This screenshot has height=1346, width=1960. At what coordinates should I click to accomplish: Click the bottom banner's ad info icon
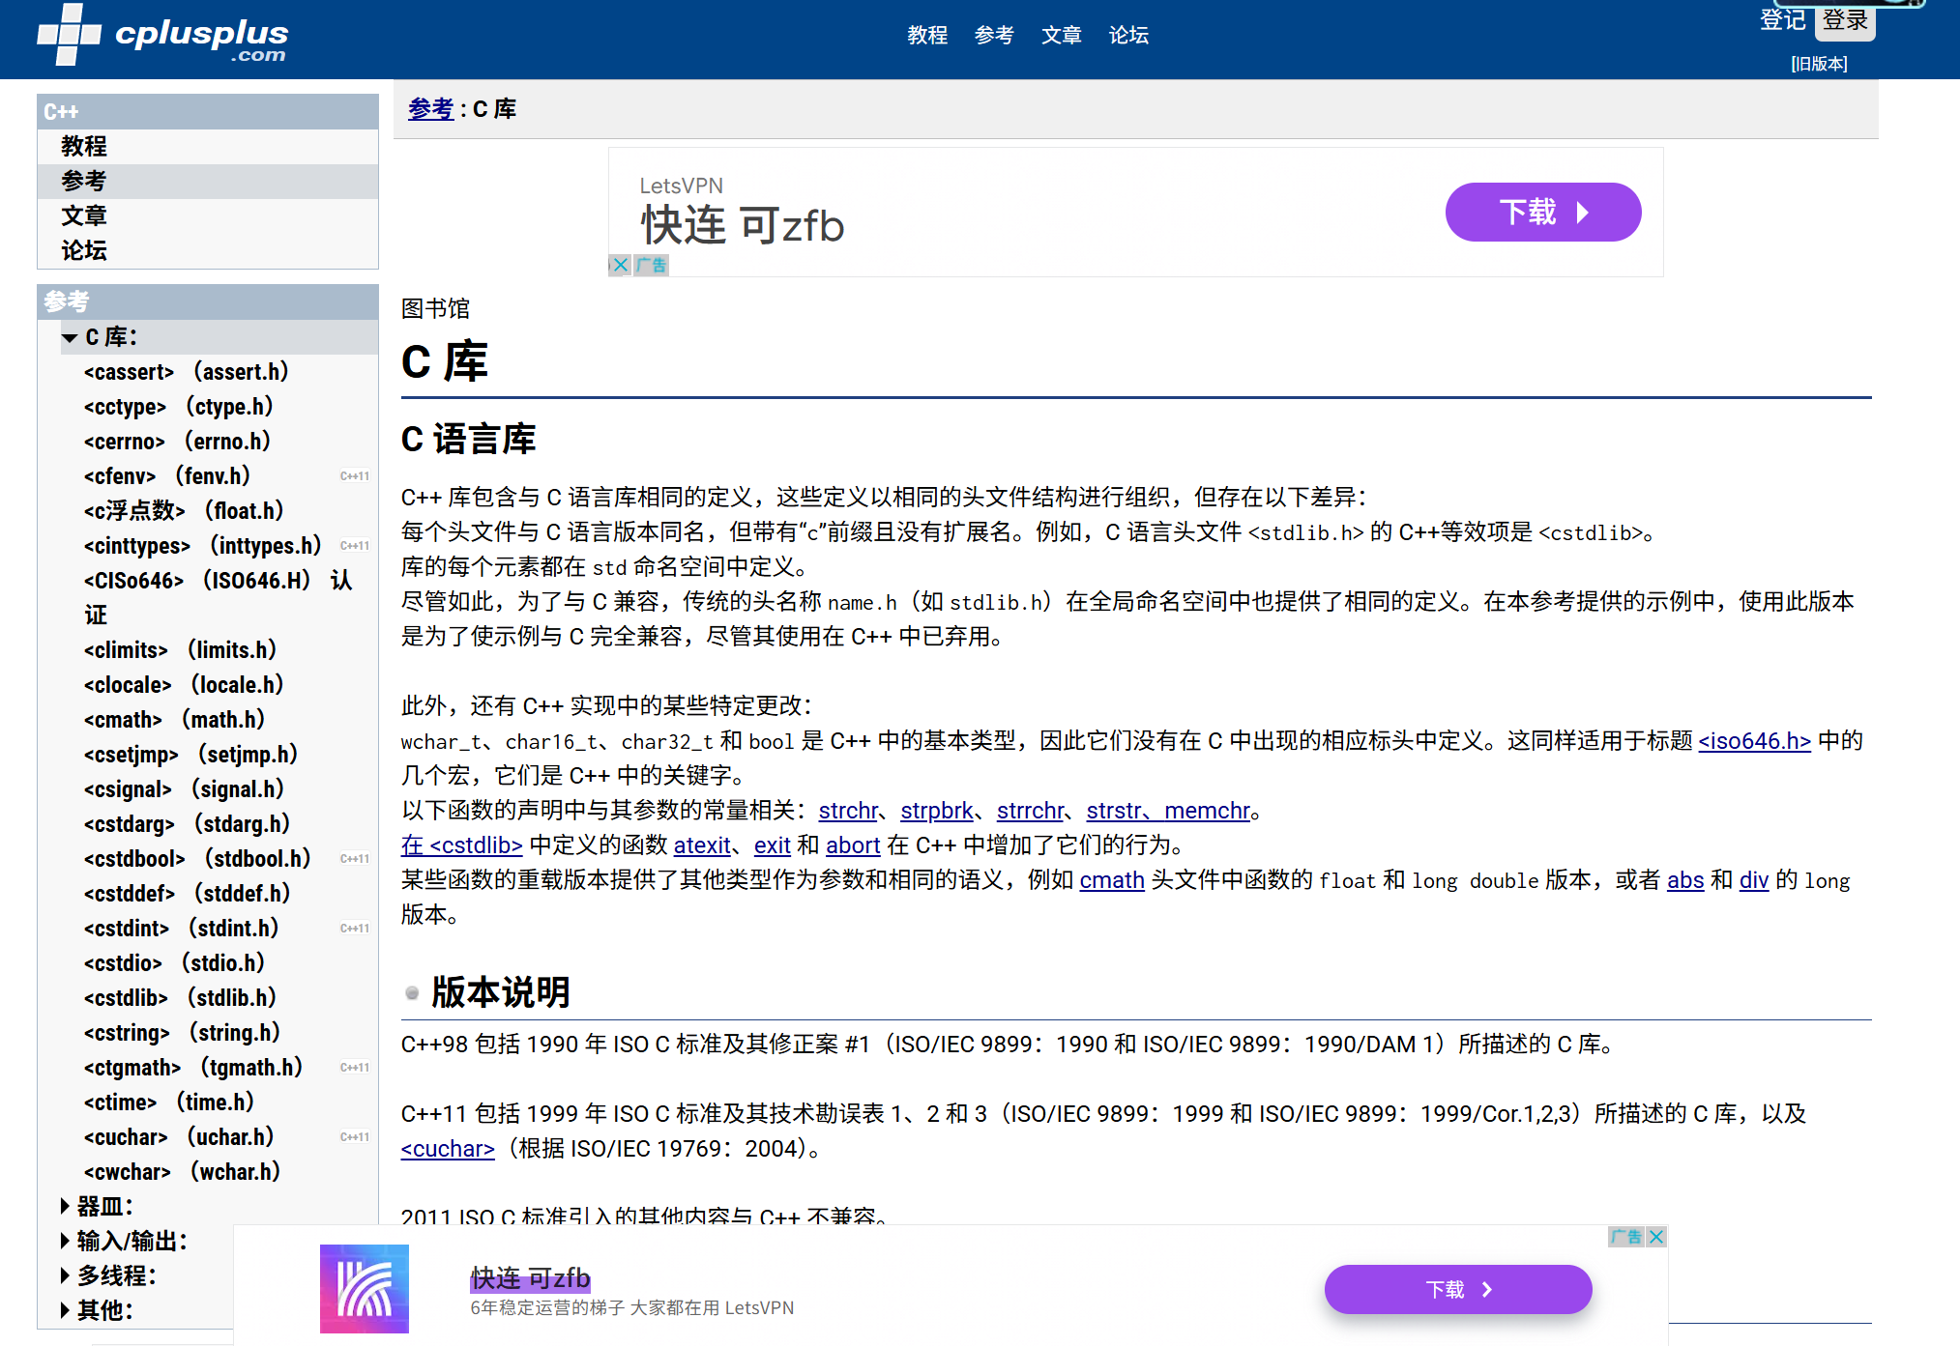(x=1625, y=1237)
